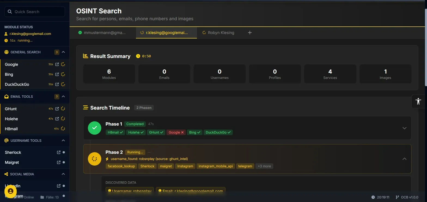The image size is (427, 202).
Task: Click the @ icon beside Username Tools
Action: point(7,141)
